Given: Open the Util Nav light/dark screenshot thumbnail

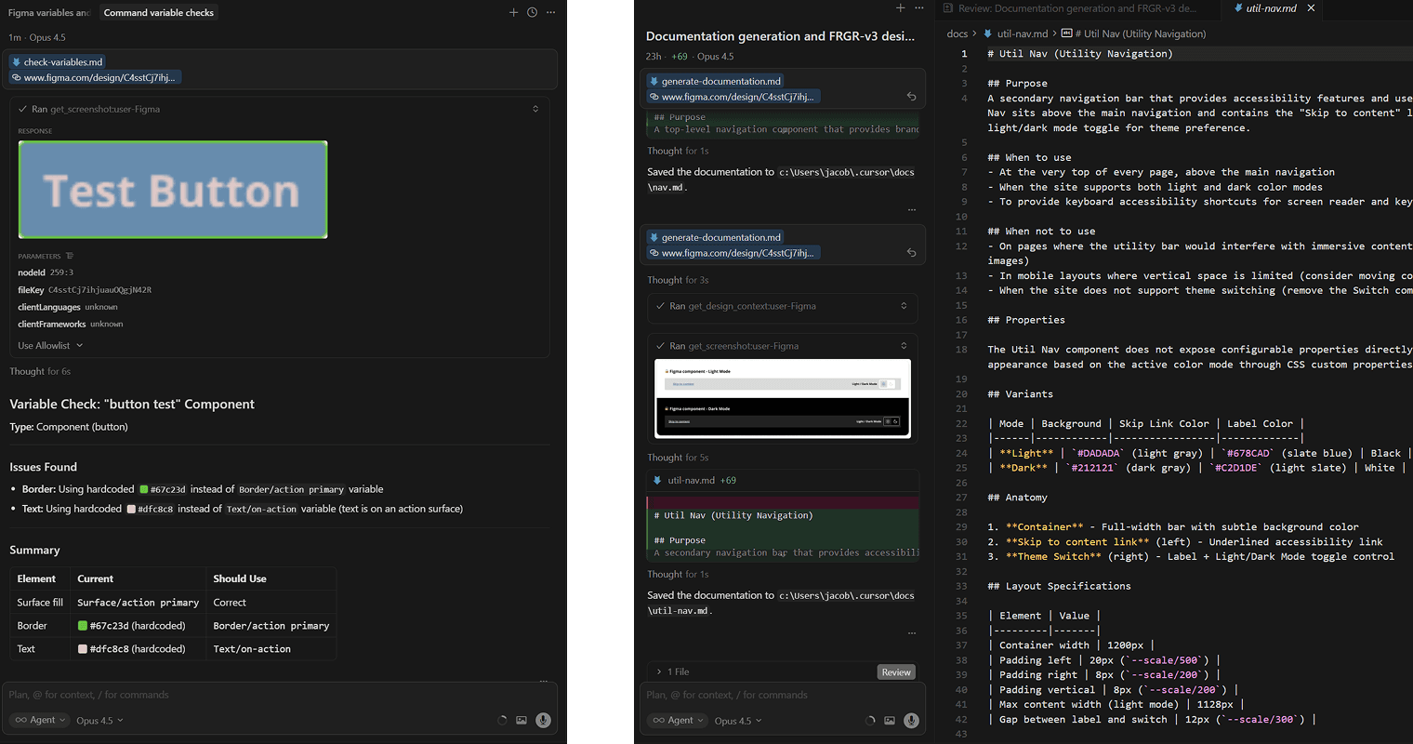Looking at the screenshot, I should pos(783,398).
